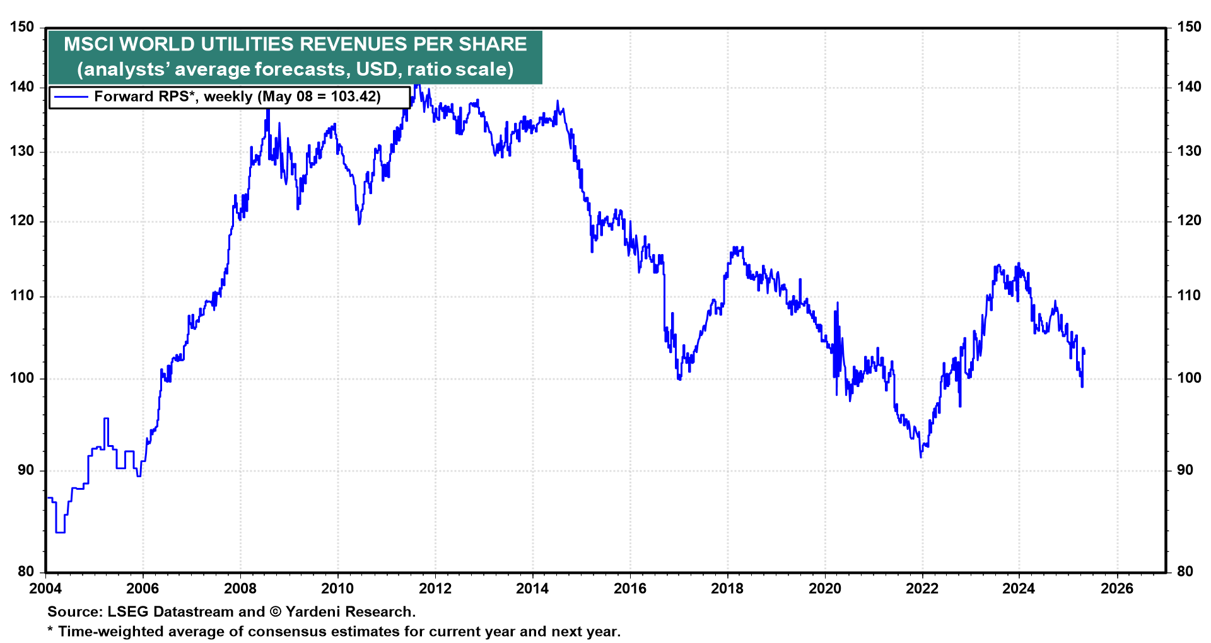The height and width of the screenshot is (643, 1211).
Task: Click the 'Source: LSEG Datastream' credit line
Action: click(231, 611)
